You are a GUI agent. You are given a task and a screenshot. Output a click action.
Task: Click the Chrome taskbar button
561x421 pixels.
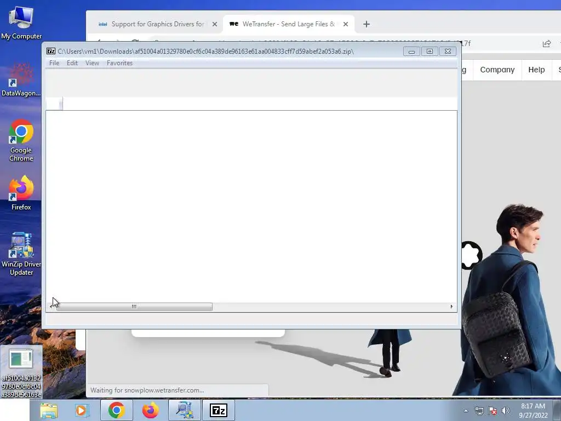coord(117,410)
